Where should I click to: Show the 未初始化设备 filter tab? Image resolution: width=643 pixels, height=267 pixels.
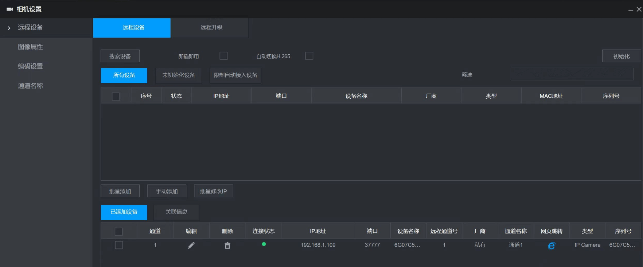click(178, 75)
